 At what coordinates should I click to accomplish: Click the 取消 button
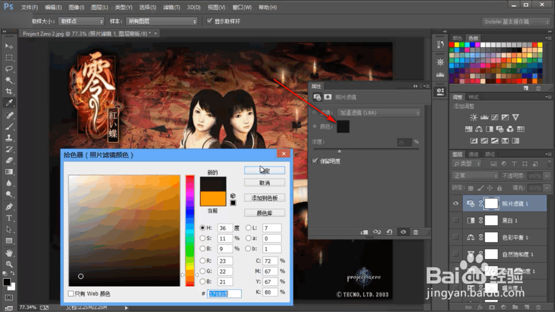pyautogui.click(x=264, y=183)
